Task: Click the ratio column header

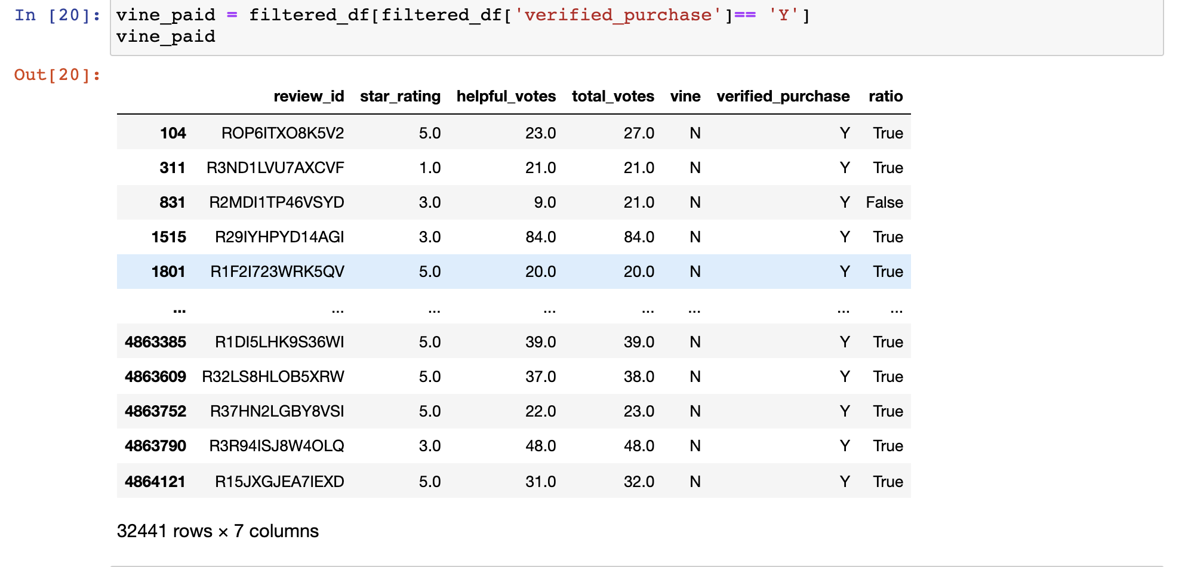Action: coord(886,96)
